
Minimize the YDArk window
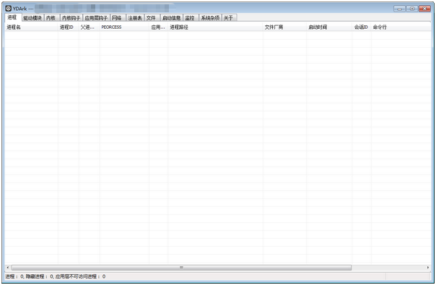(400, 9)
